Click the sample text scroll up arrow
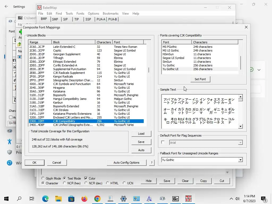 pos(240,97)
